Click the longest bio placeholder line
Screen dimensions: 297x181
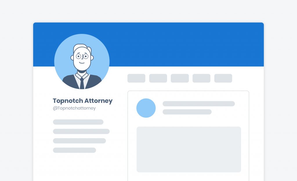click(x=81, y=131)
